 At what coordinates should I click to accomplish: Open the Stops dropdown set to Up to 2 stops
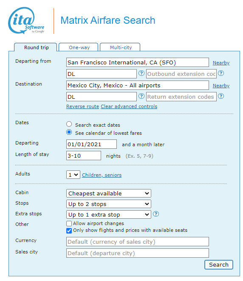(x=109, y=204)
